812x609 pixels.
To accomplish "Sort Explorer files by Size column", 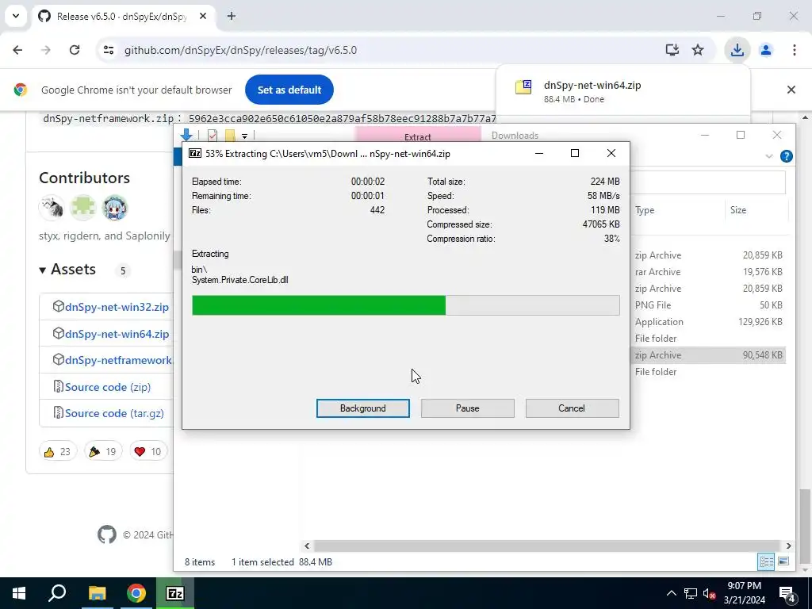I will pos(738,209).
